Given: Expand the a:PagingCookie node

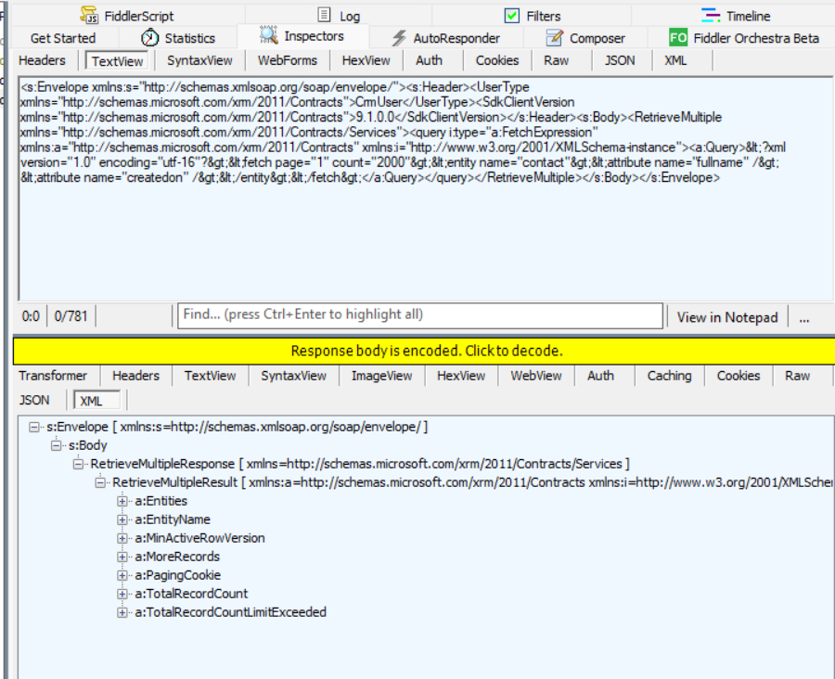Looking at the screenshot, I should pyautogui.click(x=122, y=576).
